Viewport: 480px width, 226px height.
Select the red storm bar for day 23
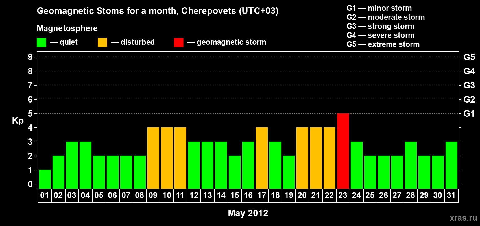click(x=343, y=151)
